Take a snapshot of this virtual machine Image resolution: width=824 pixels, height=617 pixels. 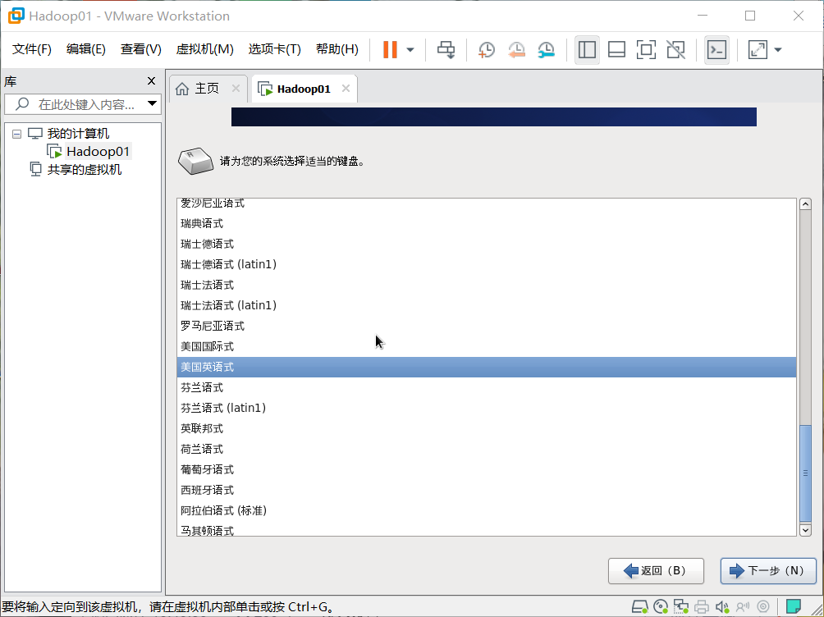[486, 50]
